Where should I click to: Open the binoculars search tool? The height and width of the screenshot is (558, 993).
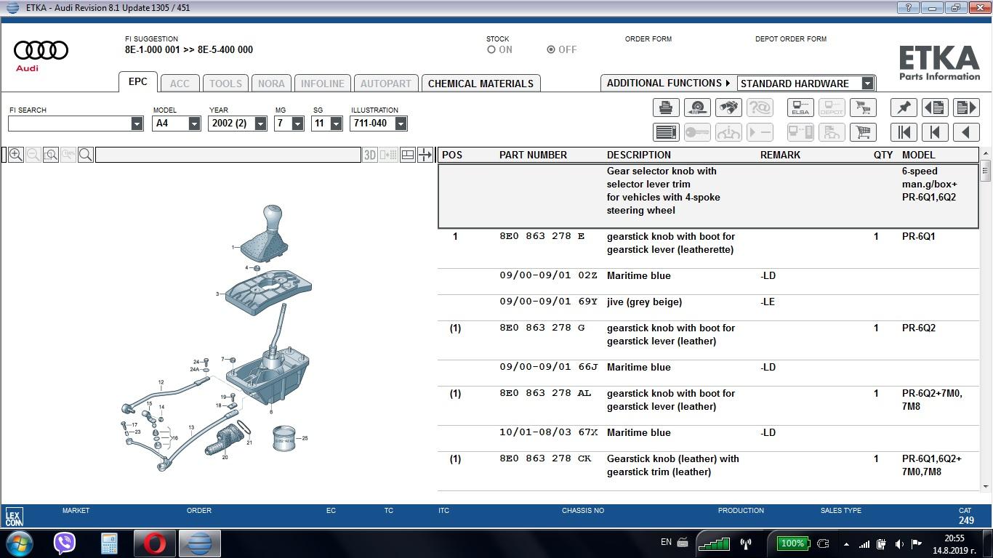728,108
